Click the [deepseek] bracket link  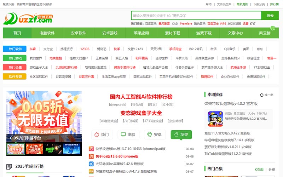click(x=118, y=104)
